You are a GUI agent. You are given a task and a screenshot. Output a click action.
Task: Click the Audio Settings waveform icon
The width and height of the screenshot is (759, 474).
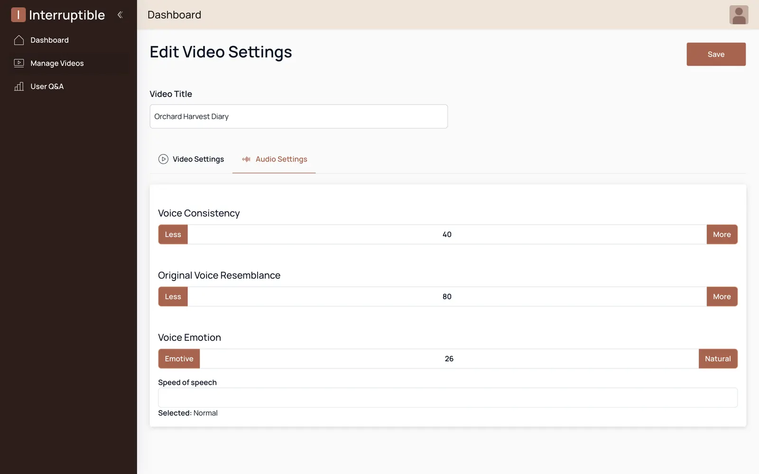tap(246, 159)
